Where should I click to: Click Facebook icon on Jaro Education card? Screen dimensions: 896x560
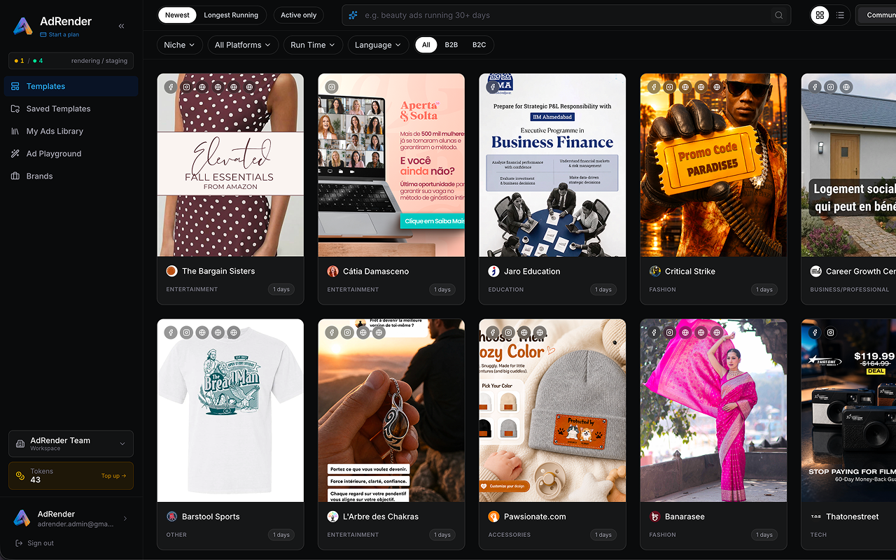click(493, 87)
